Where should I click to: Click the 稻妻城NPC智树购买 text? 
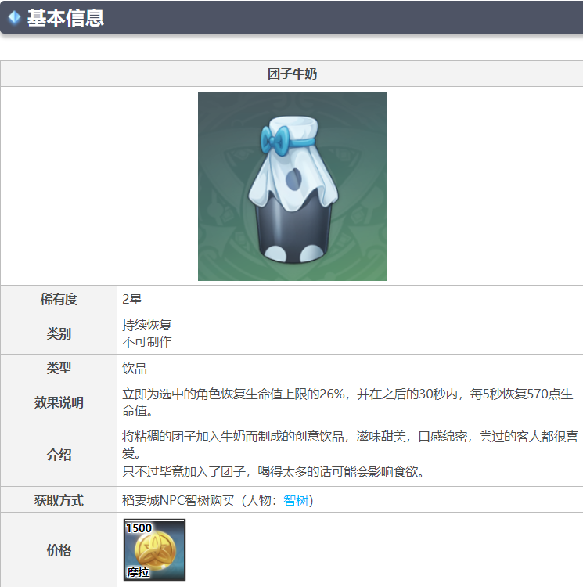[x=178, y=501]
